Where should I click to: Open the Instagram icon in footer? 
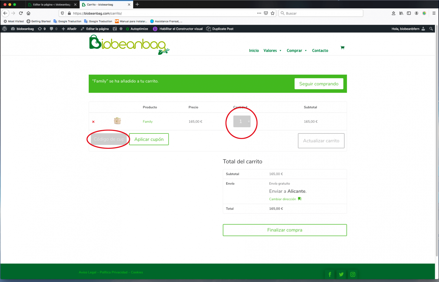pos(353,274)
